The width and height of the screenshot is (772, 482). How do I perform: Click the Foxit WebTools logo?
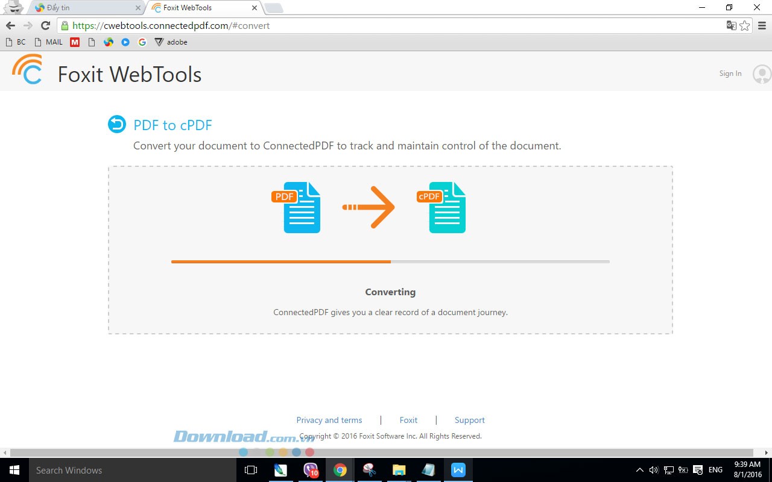coord(27,70)
